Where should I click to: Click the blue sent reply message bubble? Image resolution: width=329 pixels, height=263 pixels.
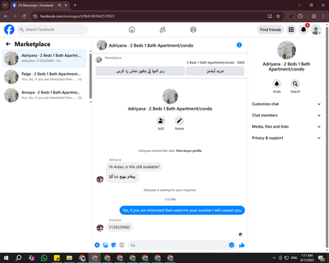tap(182, 210)
